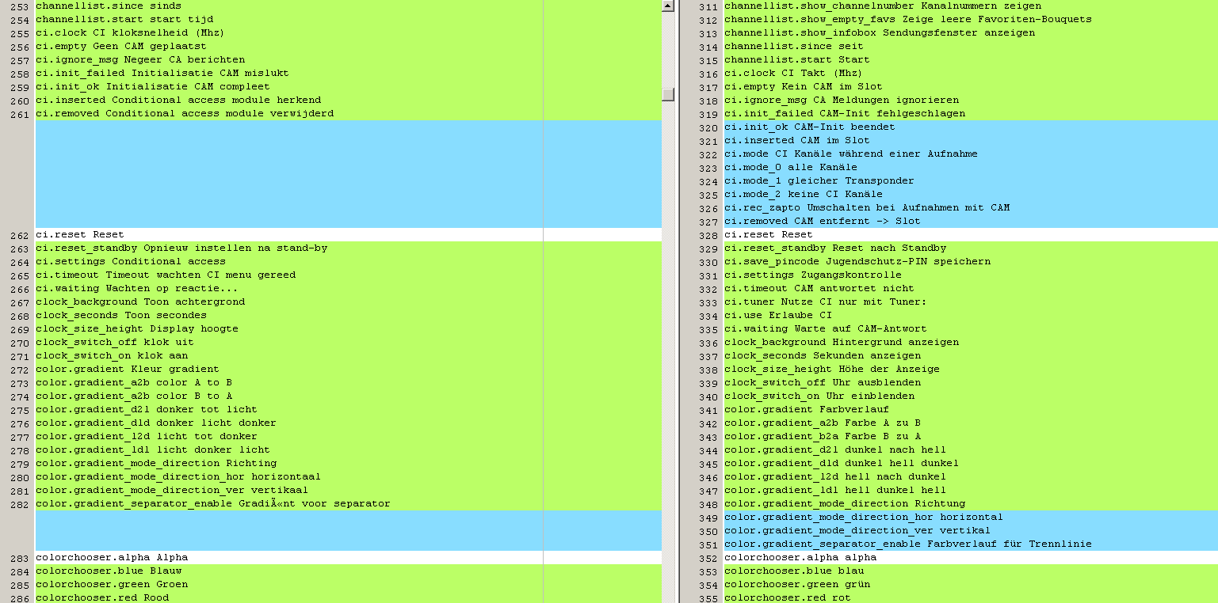Screen dimensions: 1218x603
Task: Click the scroll up arrow of left pane
Action: coord(668,6)
